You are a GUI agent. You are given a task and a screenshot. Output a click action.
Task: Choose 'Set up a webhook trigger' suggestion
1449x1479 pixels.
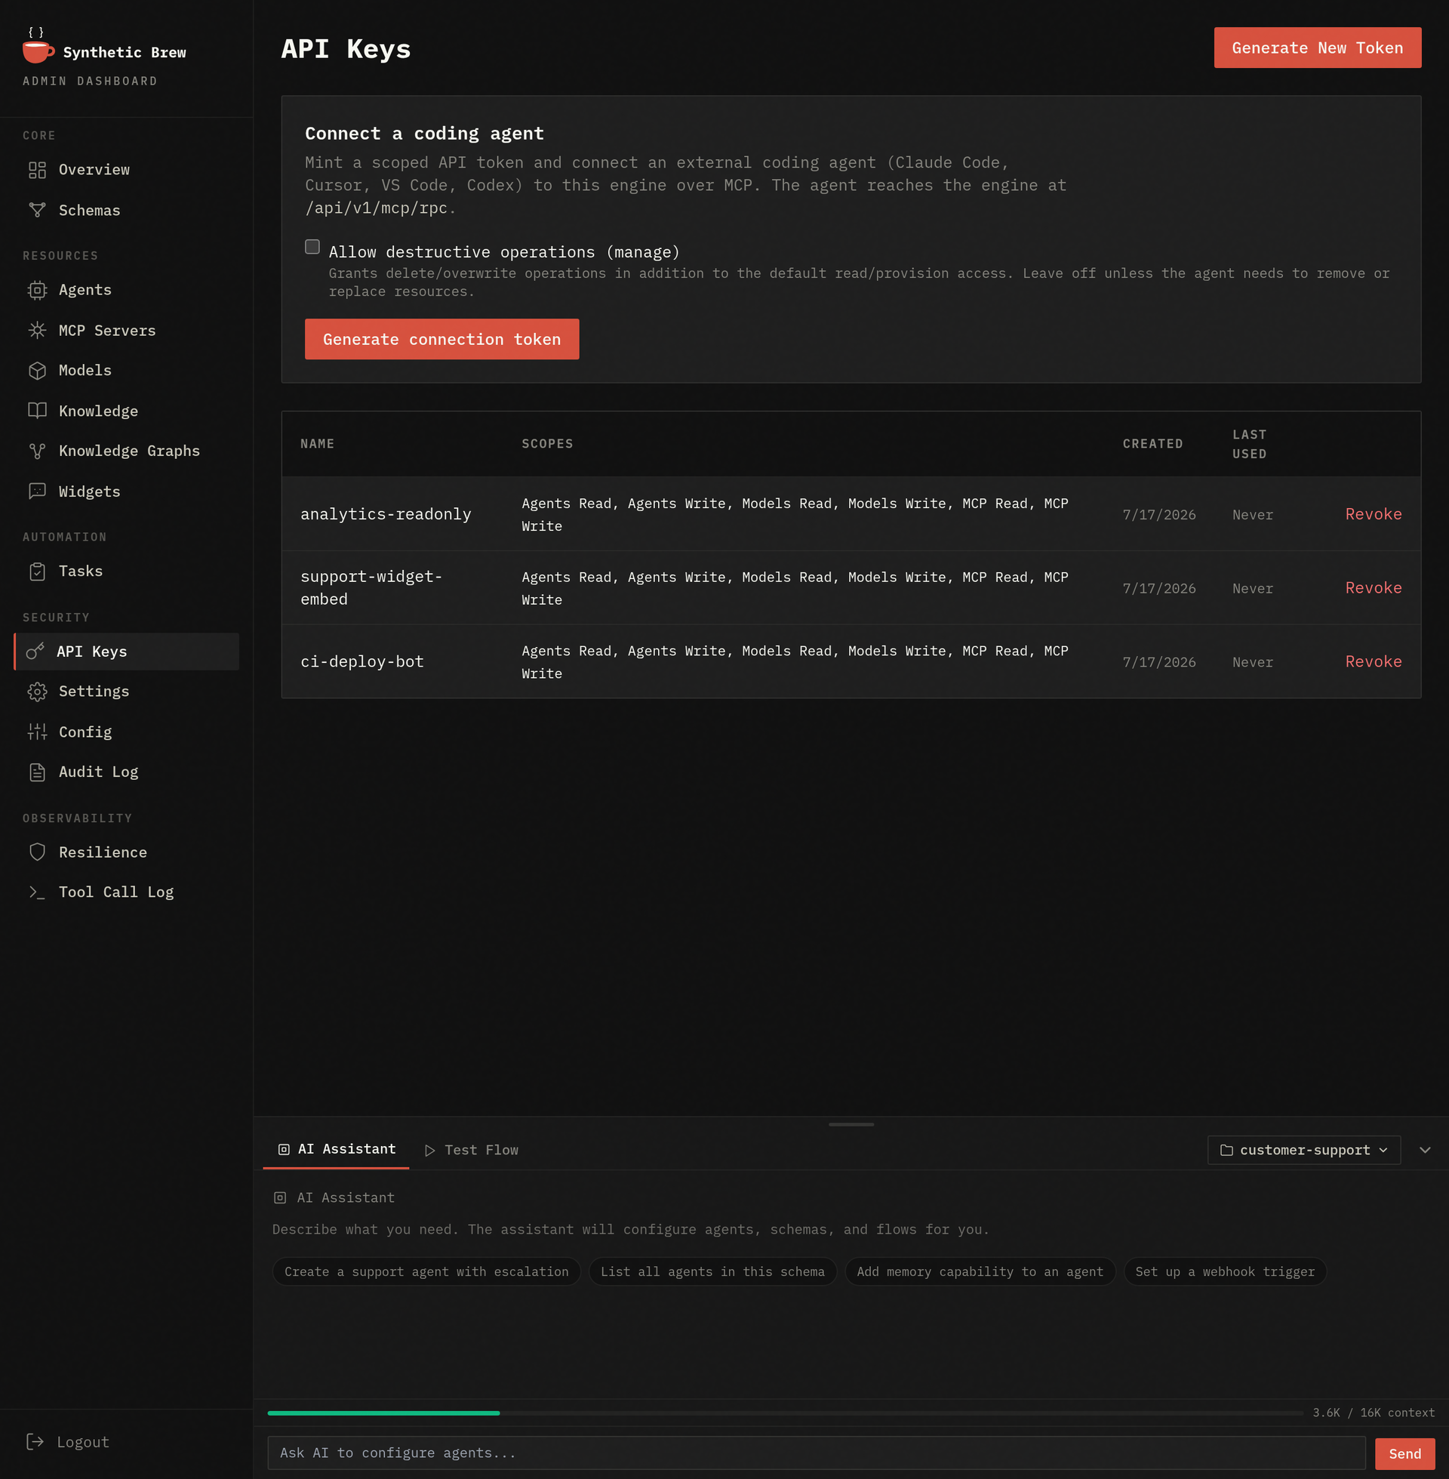coord(1225,1272)
